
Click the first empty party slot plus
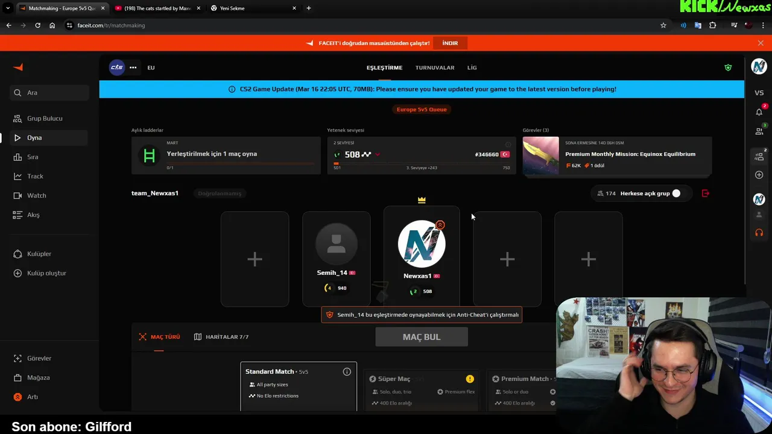tap(255, 259)
